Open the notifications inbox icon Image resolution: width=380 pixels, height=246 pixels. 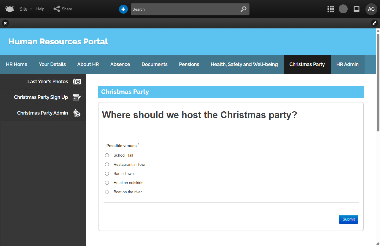[357, 9]
